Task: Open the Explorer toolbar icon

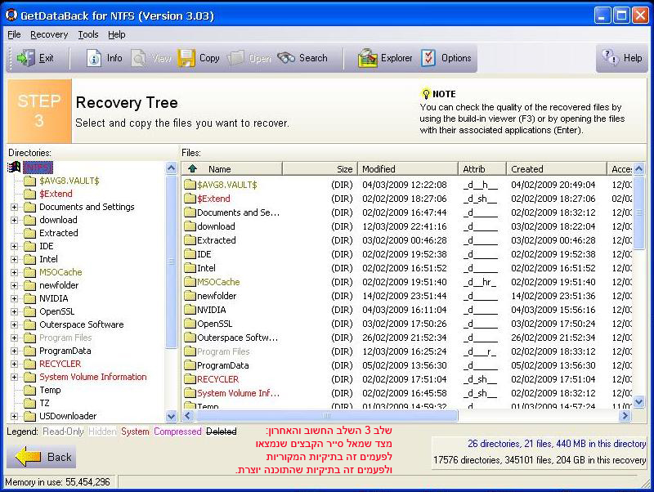Action: point(367,58)
